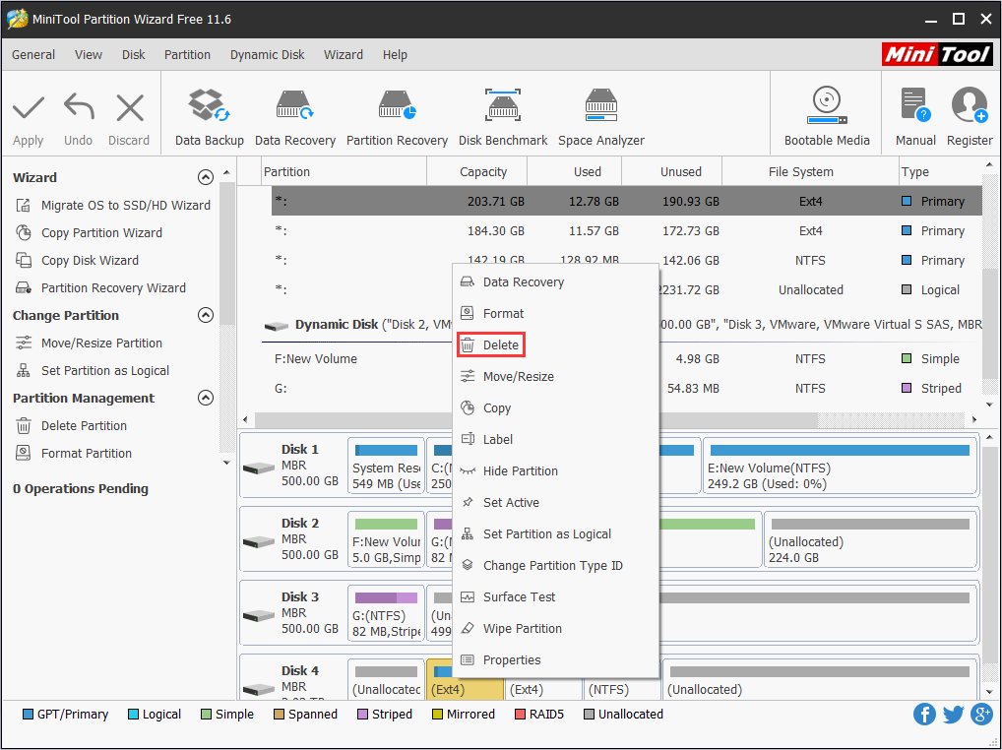Collapse the Partition Management section

click(x=205, y=398)
